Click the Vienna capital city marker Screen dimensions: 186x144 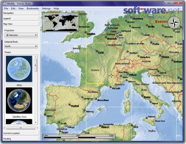160,55
